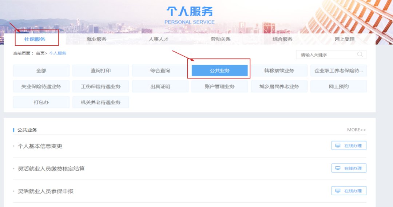Image resolution: width=393 pixels, height=207 pixels.
Task: Open the 社保服务 tab
Action: pyautogui.click(x=35, y=39)
